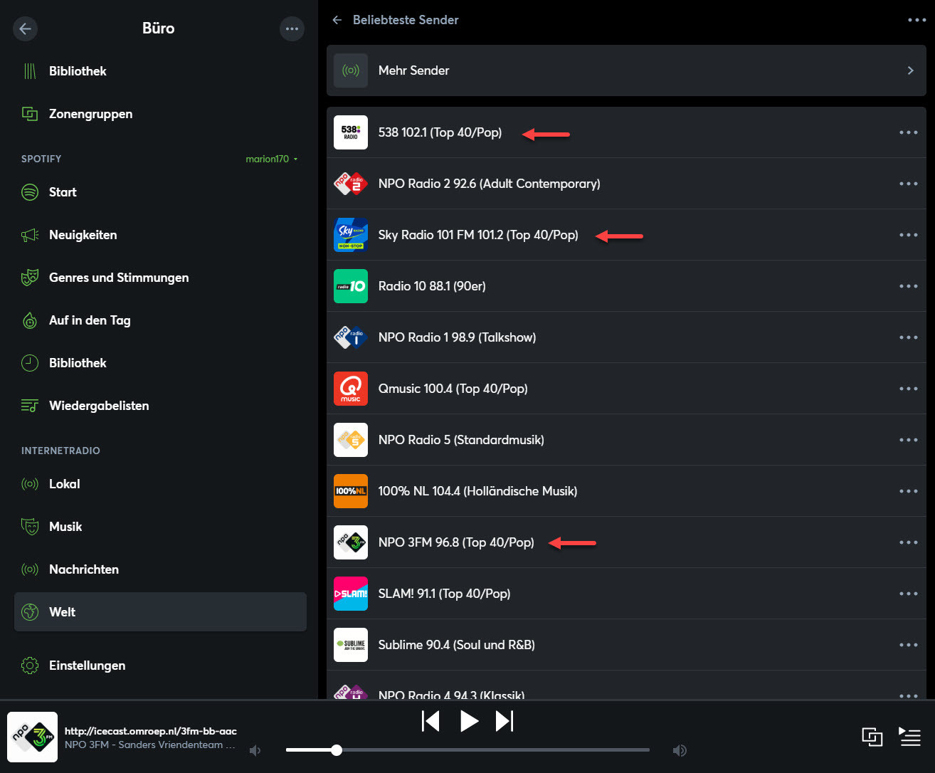Click the Qmusic logo
This screenshot has height=773, width=935.
pos(351,389)
